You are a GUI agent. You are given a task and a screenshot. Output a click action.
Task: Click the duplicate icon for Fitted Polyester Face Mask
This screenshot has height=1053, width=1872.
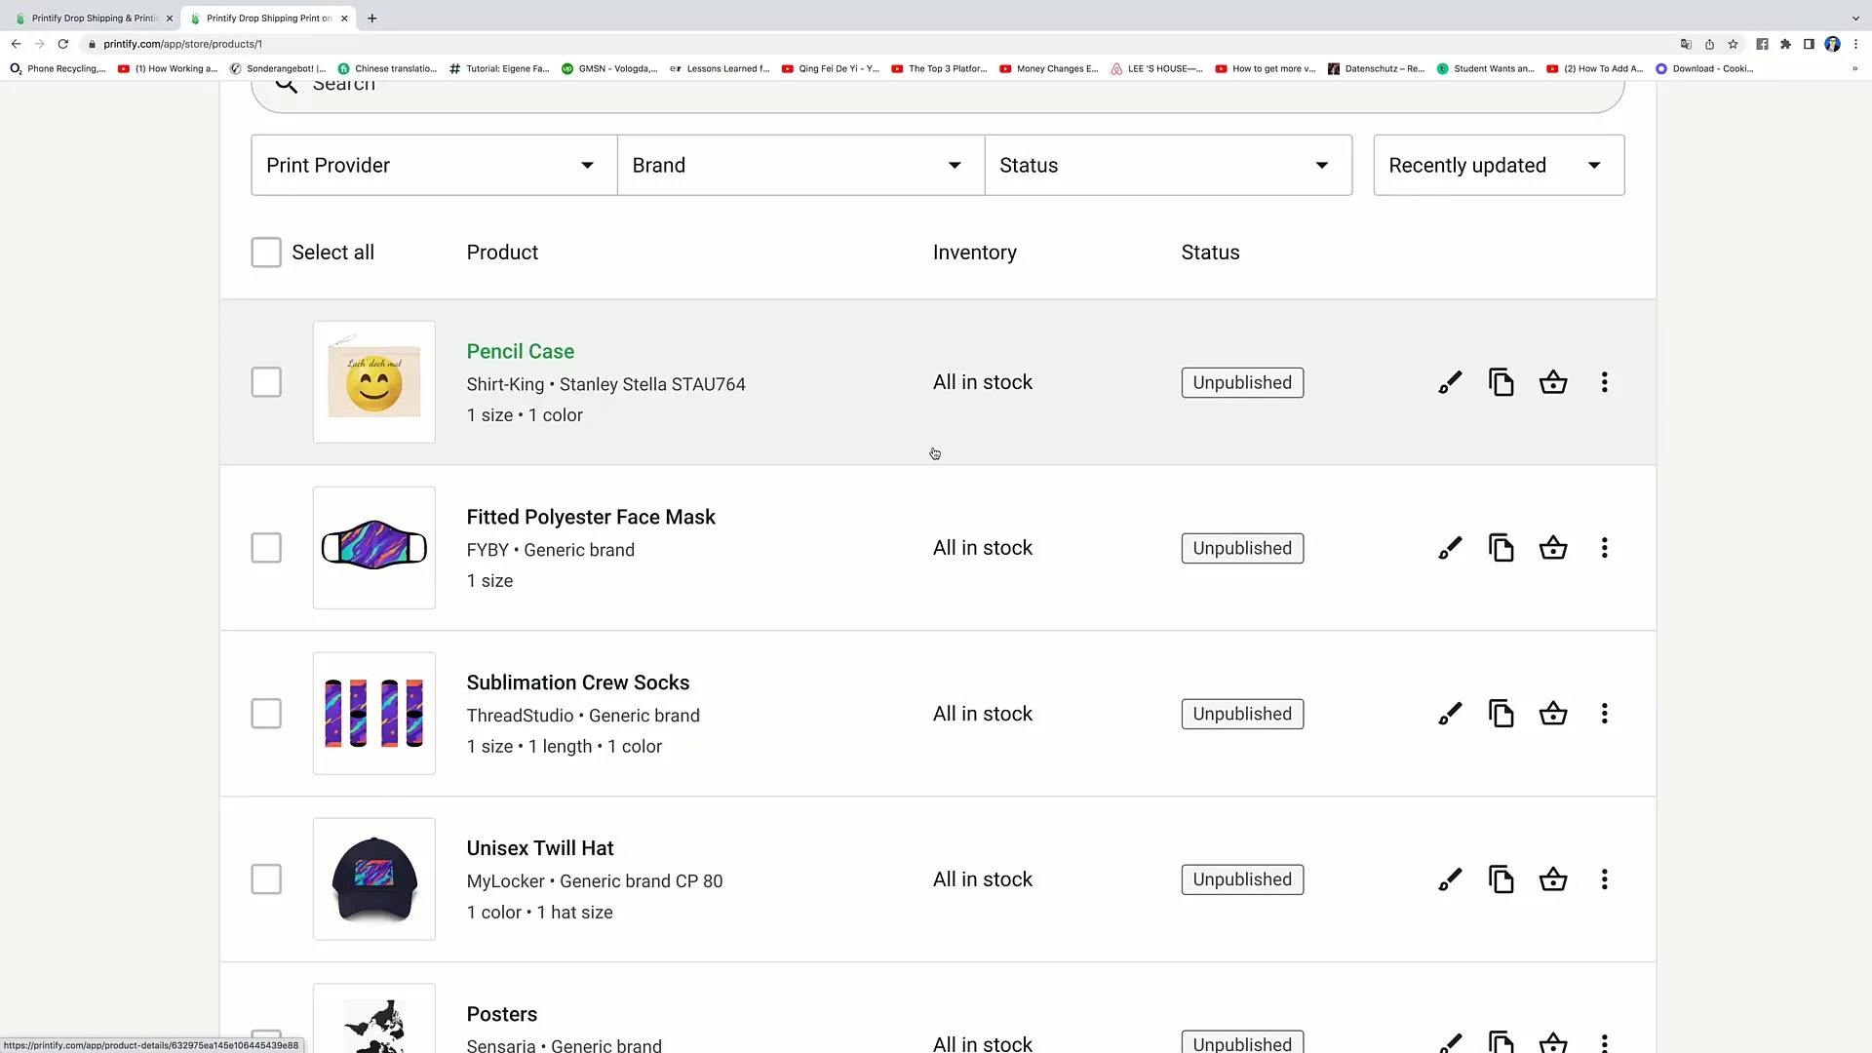click(1501, 548)
